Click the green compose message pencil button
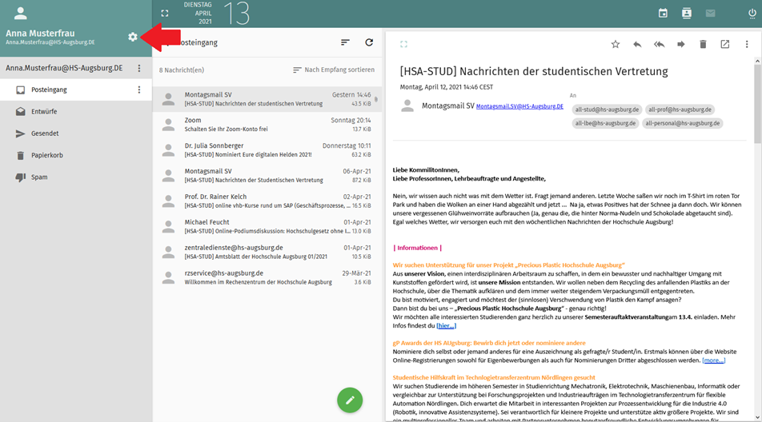The image size is (762, 422). click(349, 400)
